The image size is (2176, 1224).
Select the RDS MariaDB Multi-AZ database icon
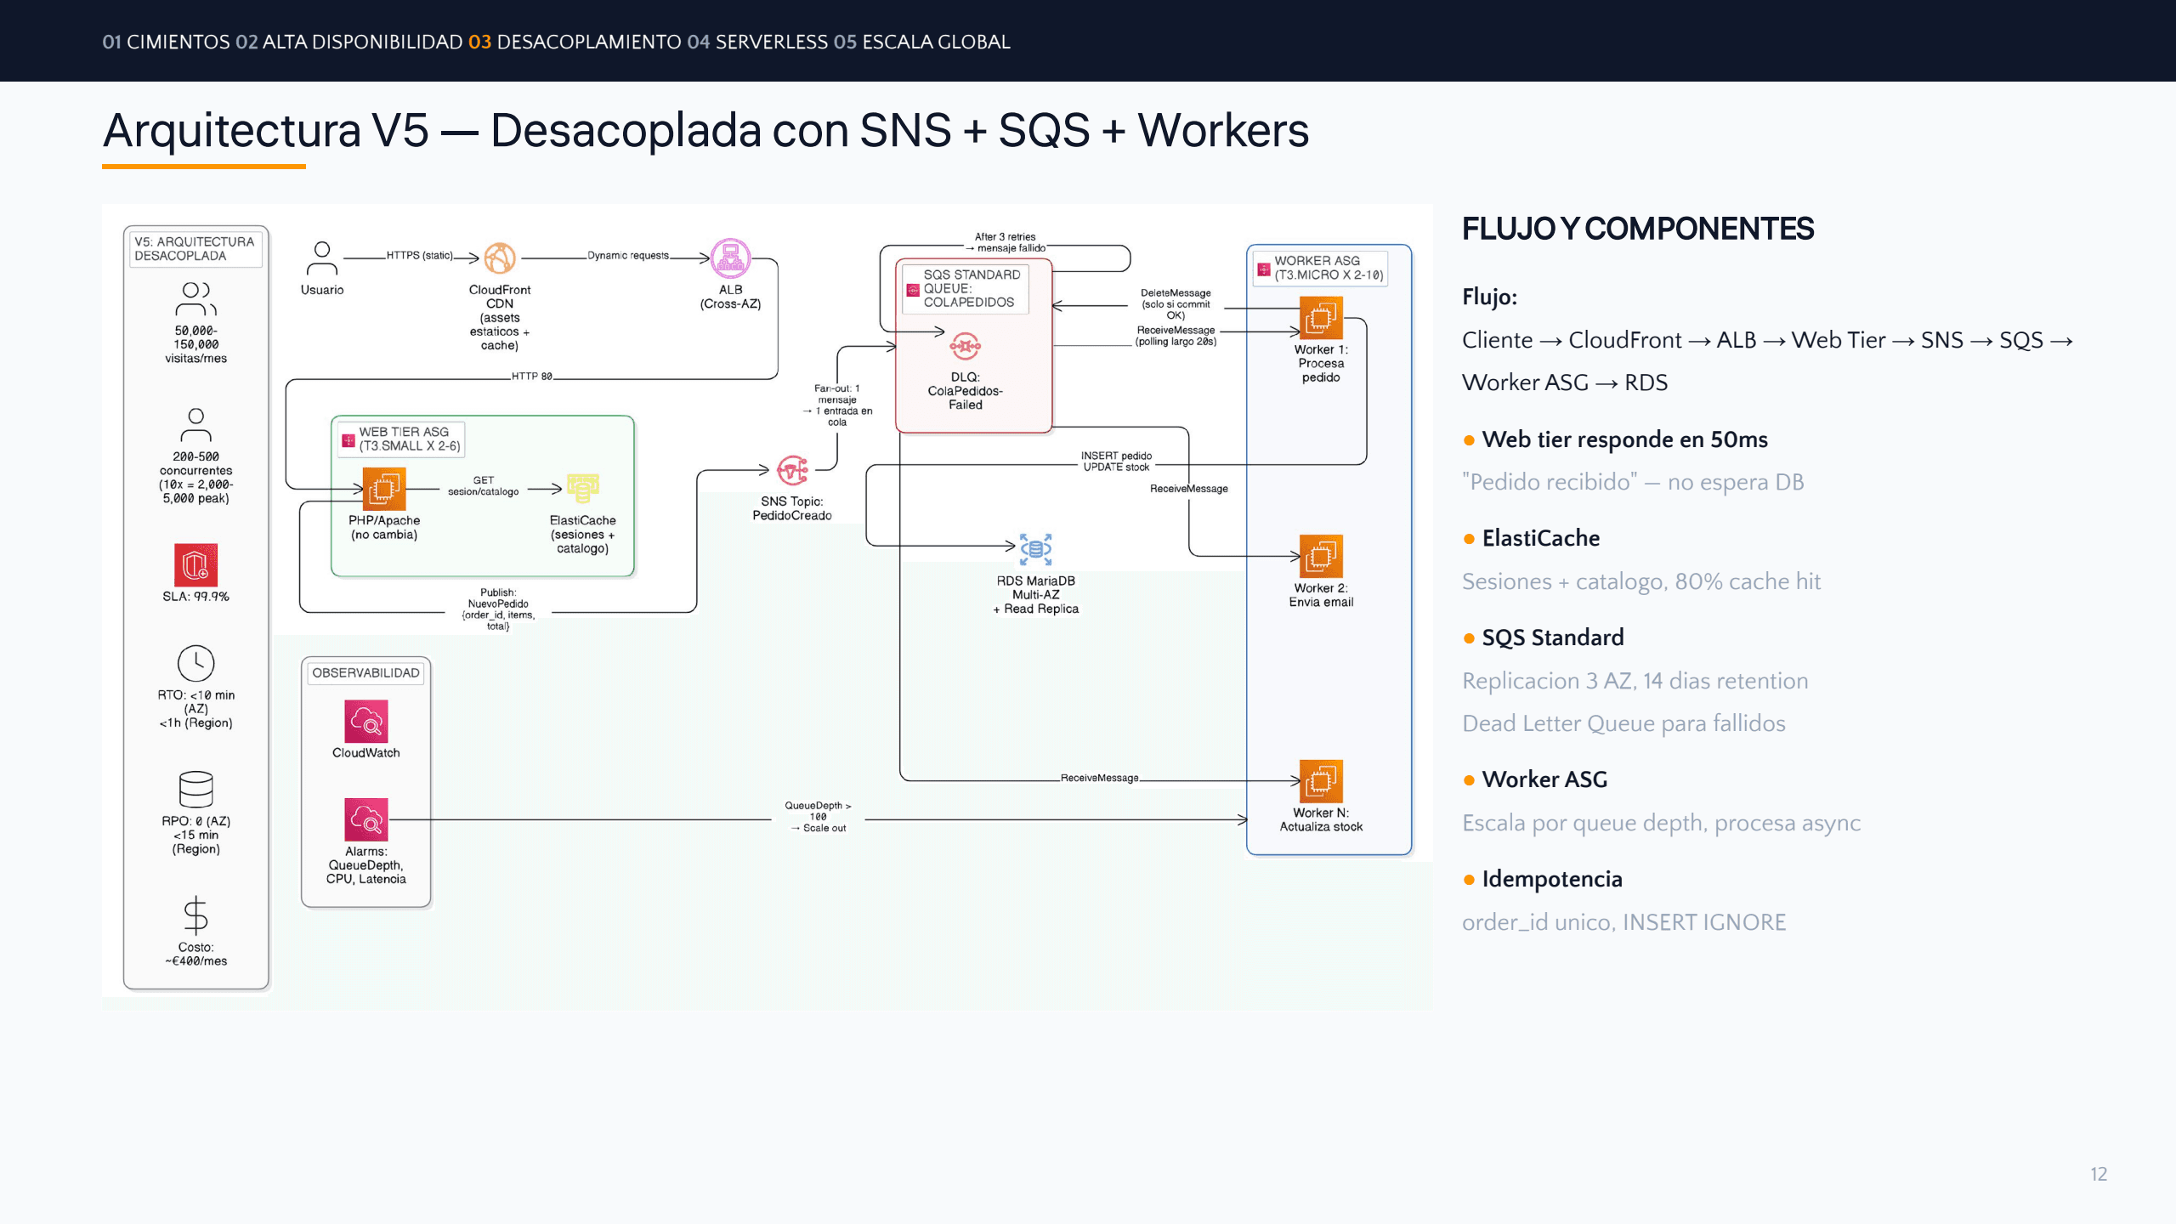1035,549
